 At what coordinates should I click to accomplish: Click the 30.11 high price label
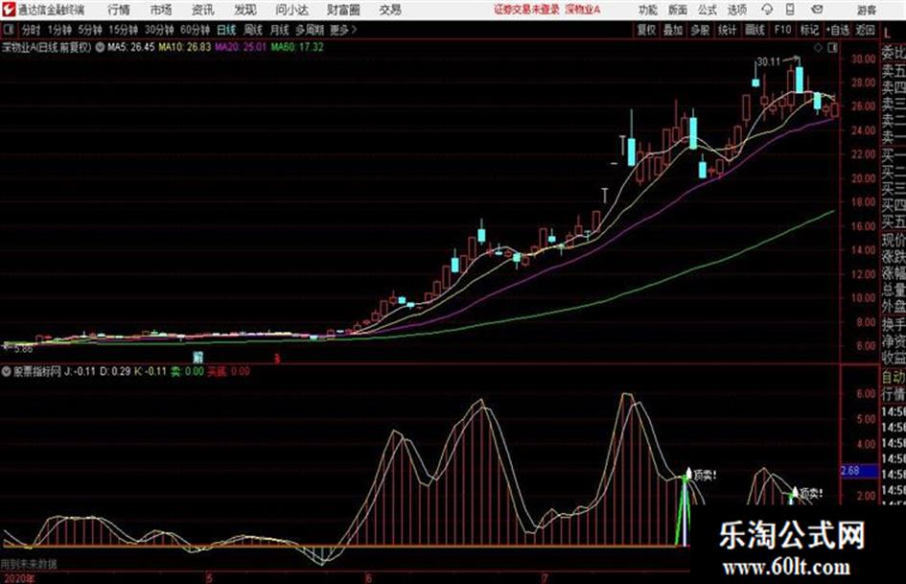pos(769,61)
